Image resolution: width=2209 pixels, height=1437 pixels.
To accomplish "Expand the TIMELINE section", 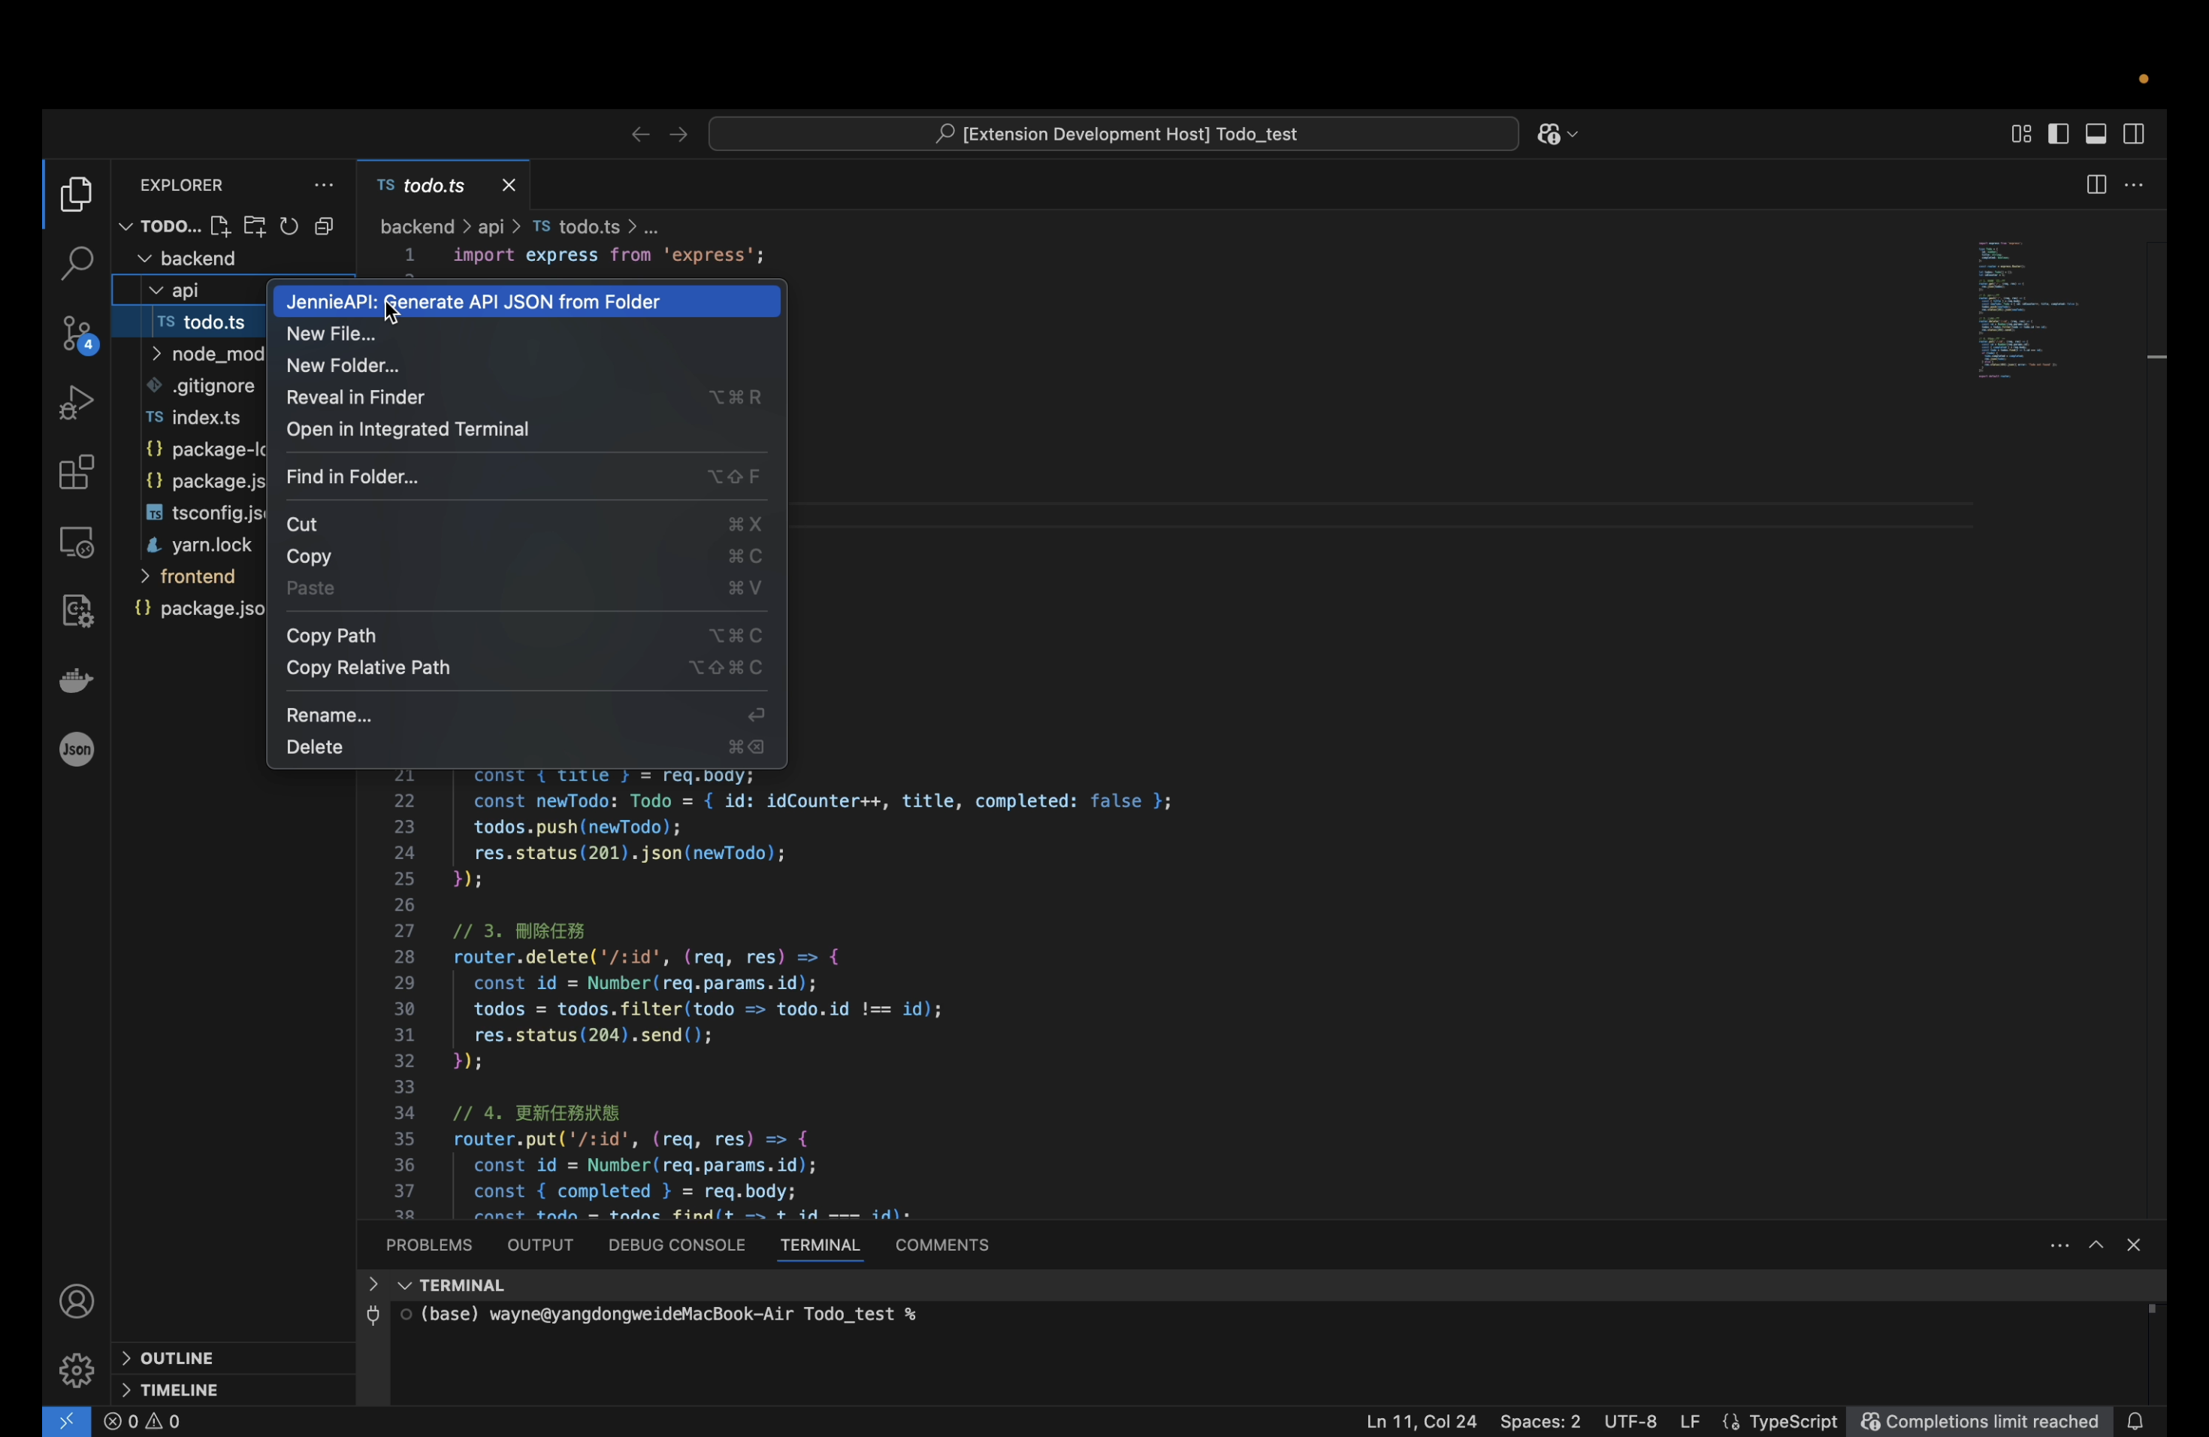I will click(x=178, y=1389).
